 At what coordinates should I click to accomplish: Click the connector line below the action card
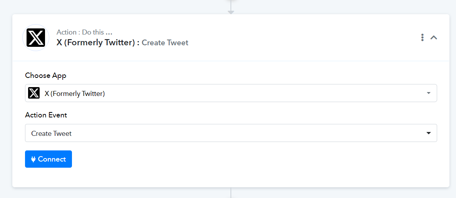point(231,193)
